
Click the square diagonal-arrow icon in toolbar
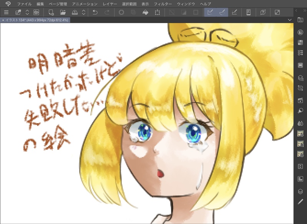[x=277, y=12]
